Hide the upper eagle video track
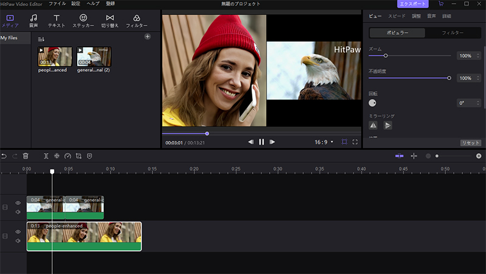Viewport: 486px width, 274px height. click(x=18, y=203)
